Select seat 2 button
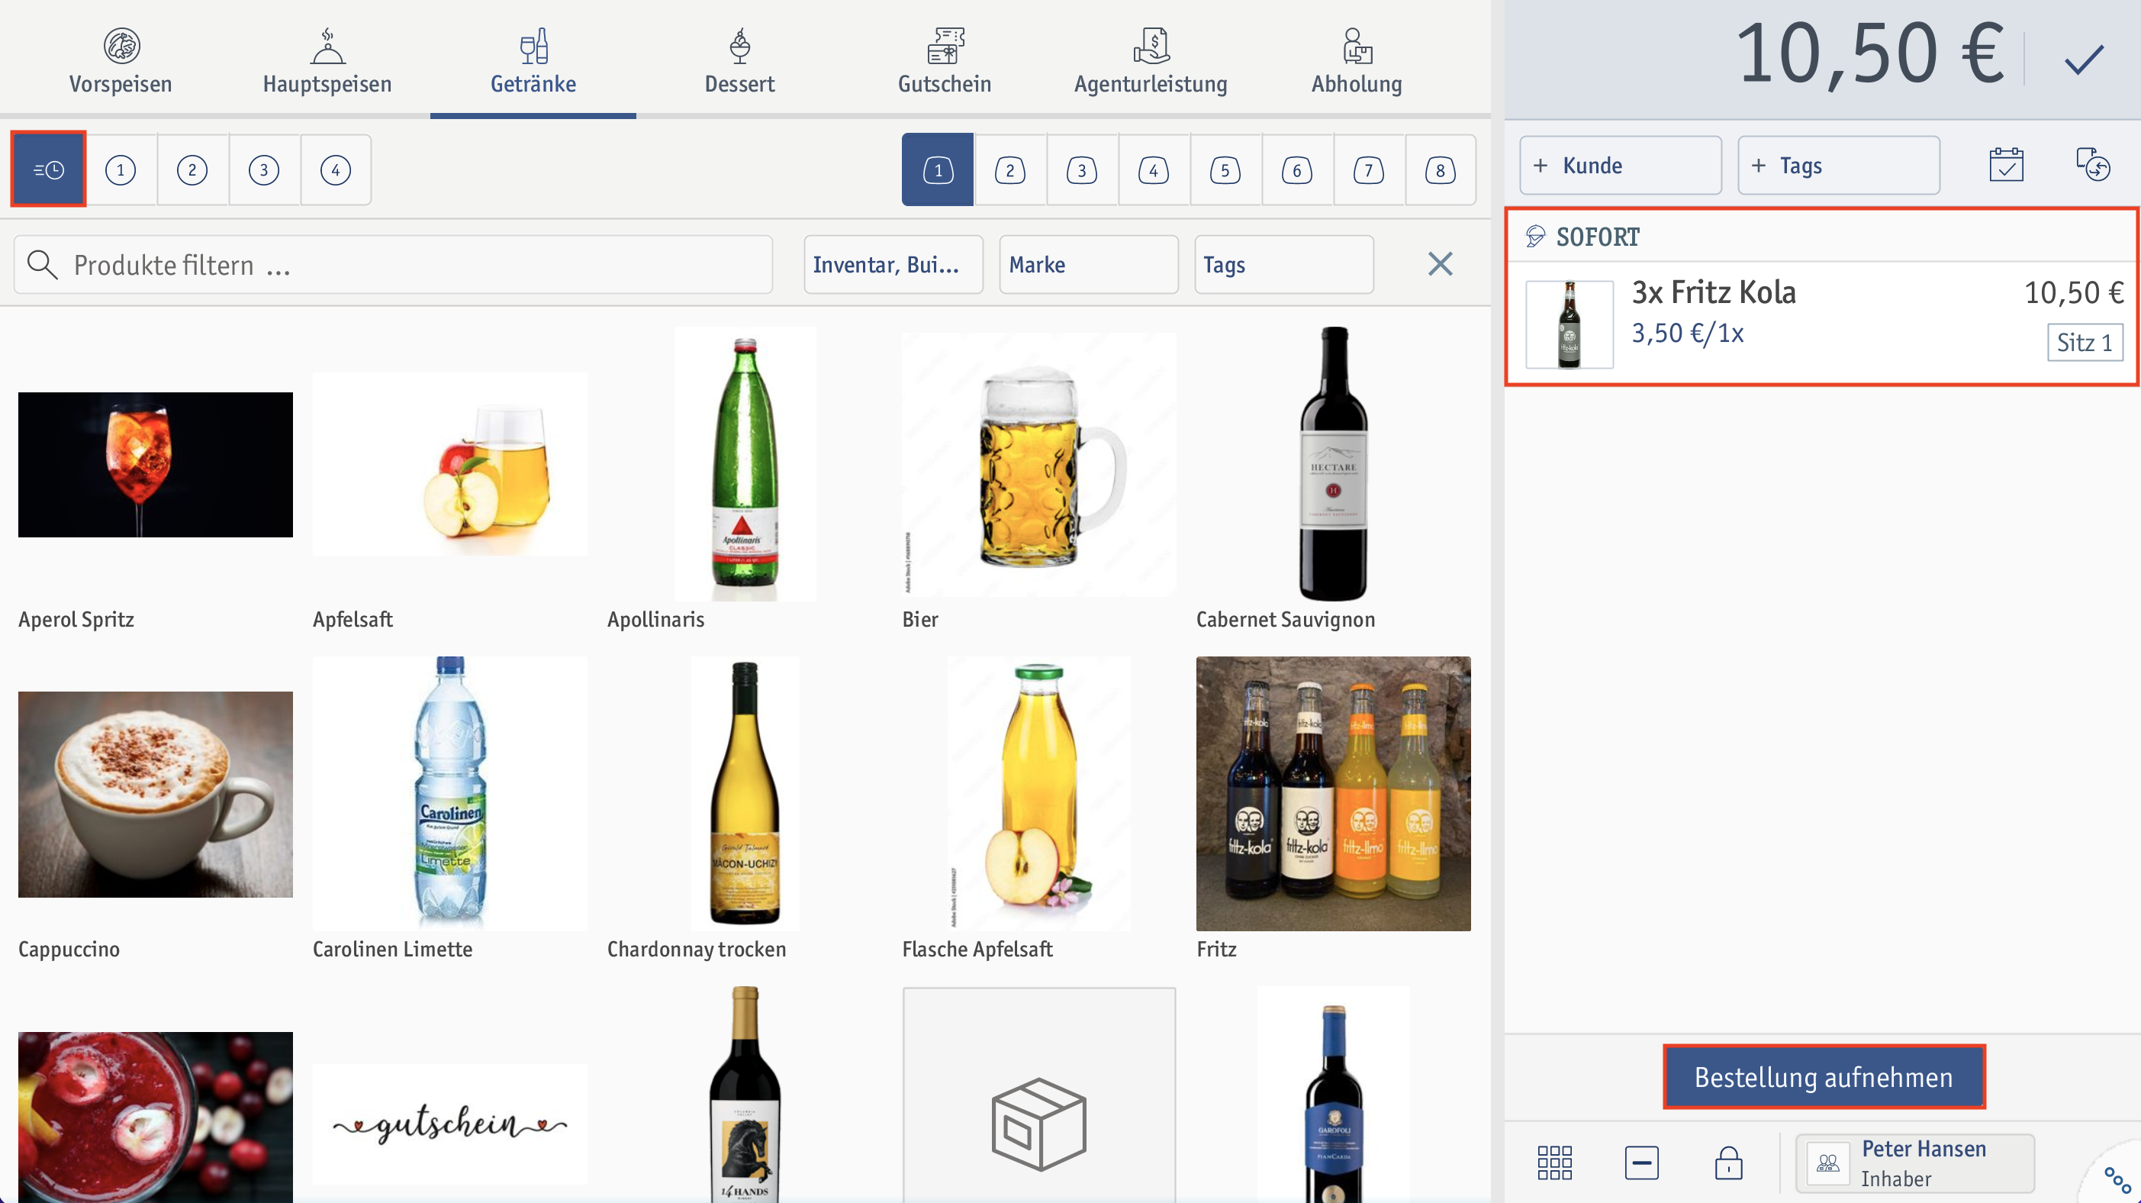2141x1203 pixels. click(1009, 169)
